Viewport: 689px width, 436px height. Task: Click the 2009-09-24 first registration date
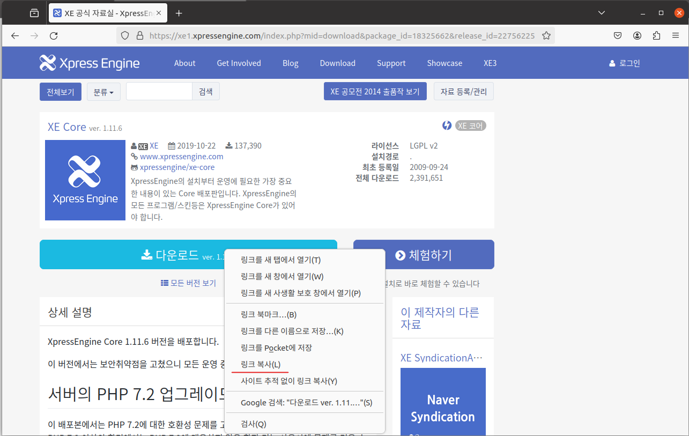[x=429, y=167]
